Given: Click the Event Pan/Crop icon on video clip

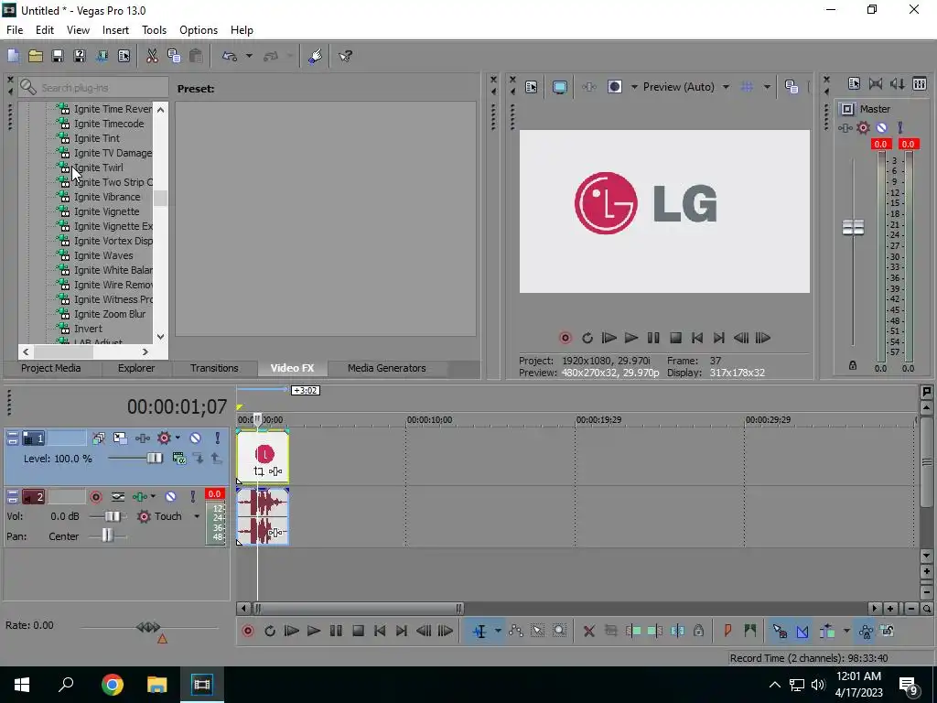Looking at the screenshot, I should 258,471.
